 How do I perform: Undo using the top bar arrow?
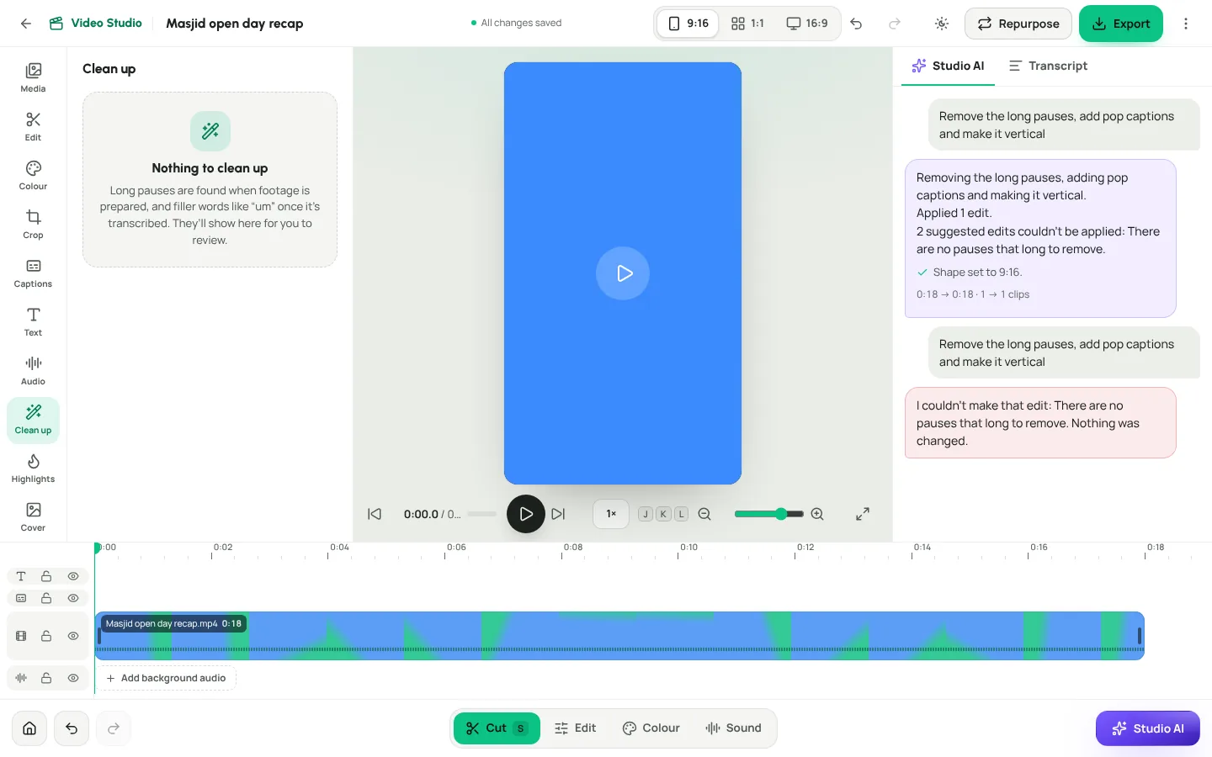[x=856, y=24]
